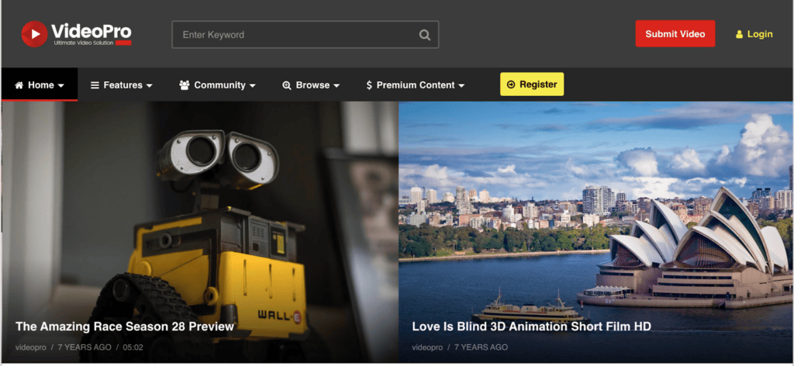
Task: Click the search magnifier icon
Action: coord(425,35)
